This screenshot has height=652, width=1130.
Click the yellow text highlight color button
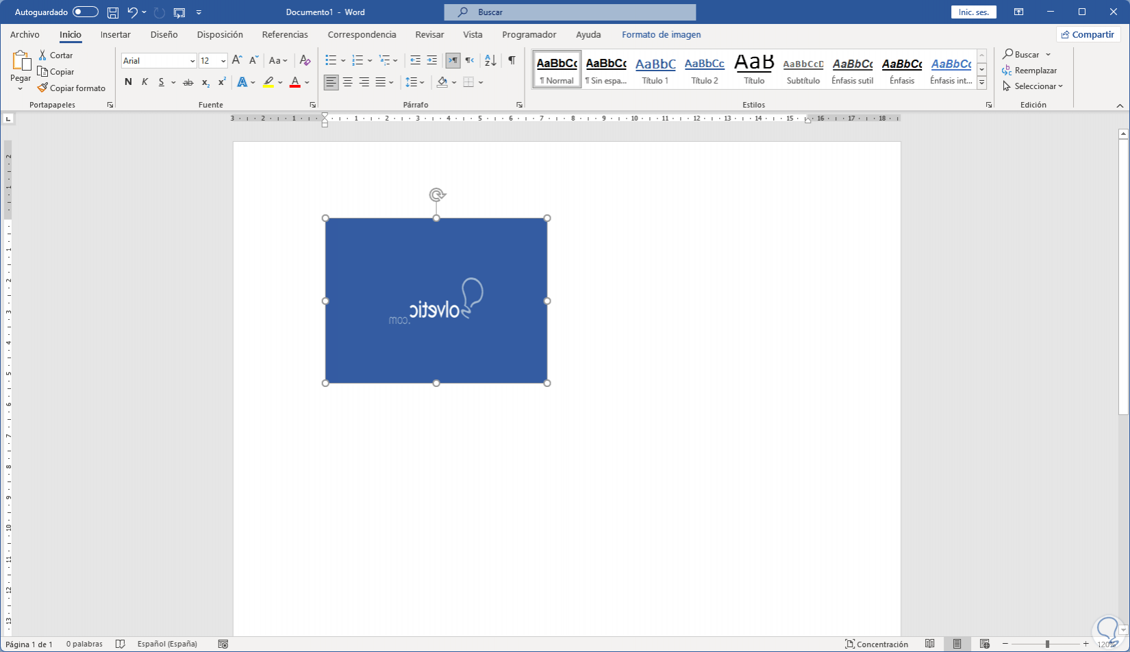click(x=268, y=82)
